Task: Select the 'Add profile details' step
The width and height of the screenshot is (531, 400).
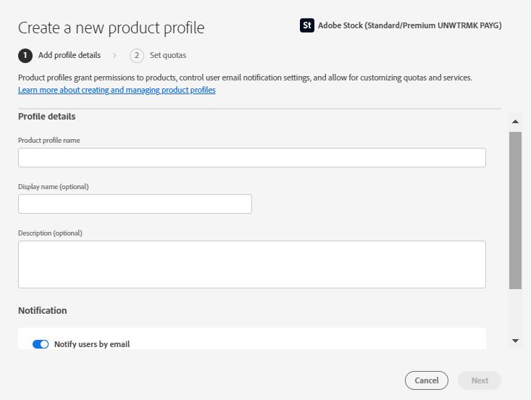Action: tap(69, 55)
